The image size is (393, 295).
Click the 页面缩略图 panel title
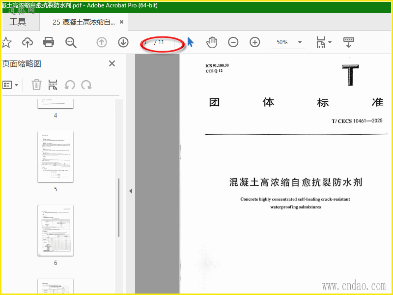click(22, 64)
